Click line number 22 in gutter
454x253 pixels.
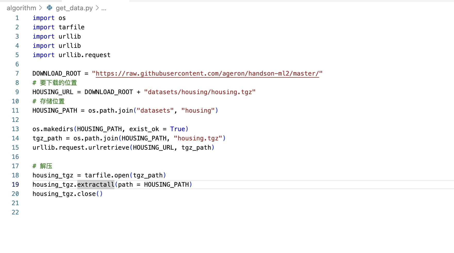coord(15,212)
